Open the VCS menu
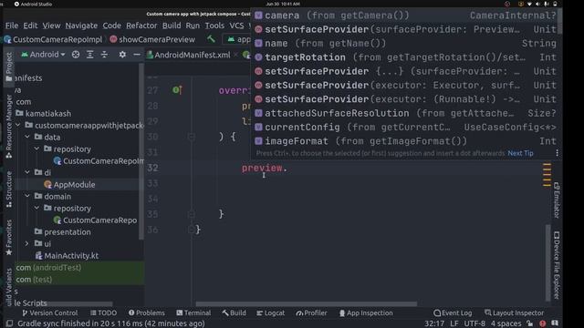The width and height of the screenshot is (584, 328). click(236, 26)
